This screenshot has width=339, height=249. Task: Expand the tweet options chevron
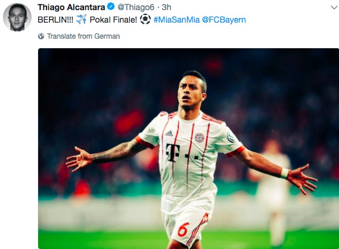pyautogui.click(x=334, y=8)
